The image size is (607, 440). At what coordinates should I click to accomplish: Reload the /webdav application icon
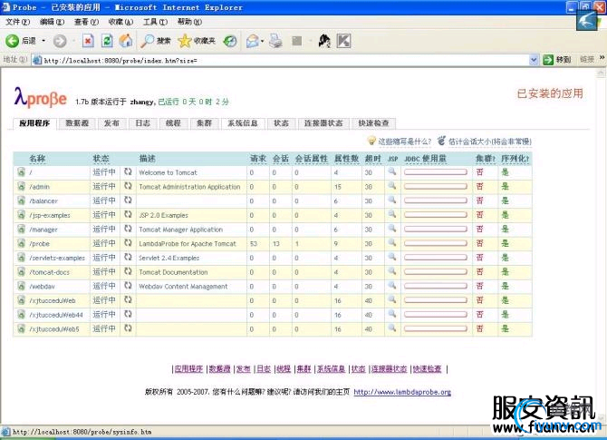coord(128,286)
